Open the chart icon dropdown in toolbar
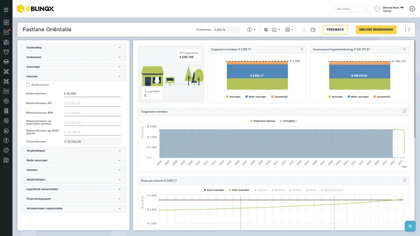This screenshot has width=420, height=236. click(x=289, y=30)
